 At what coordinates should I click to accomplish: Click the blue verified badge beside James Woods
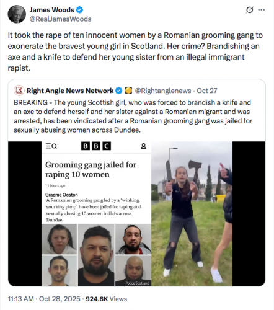click(80, 10)
